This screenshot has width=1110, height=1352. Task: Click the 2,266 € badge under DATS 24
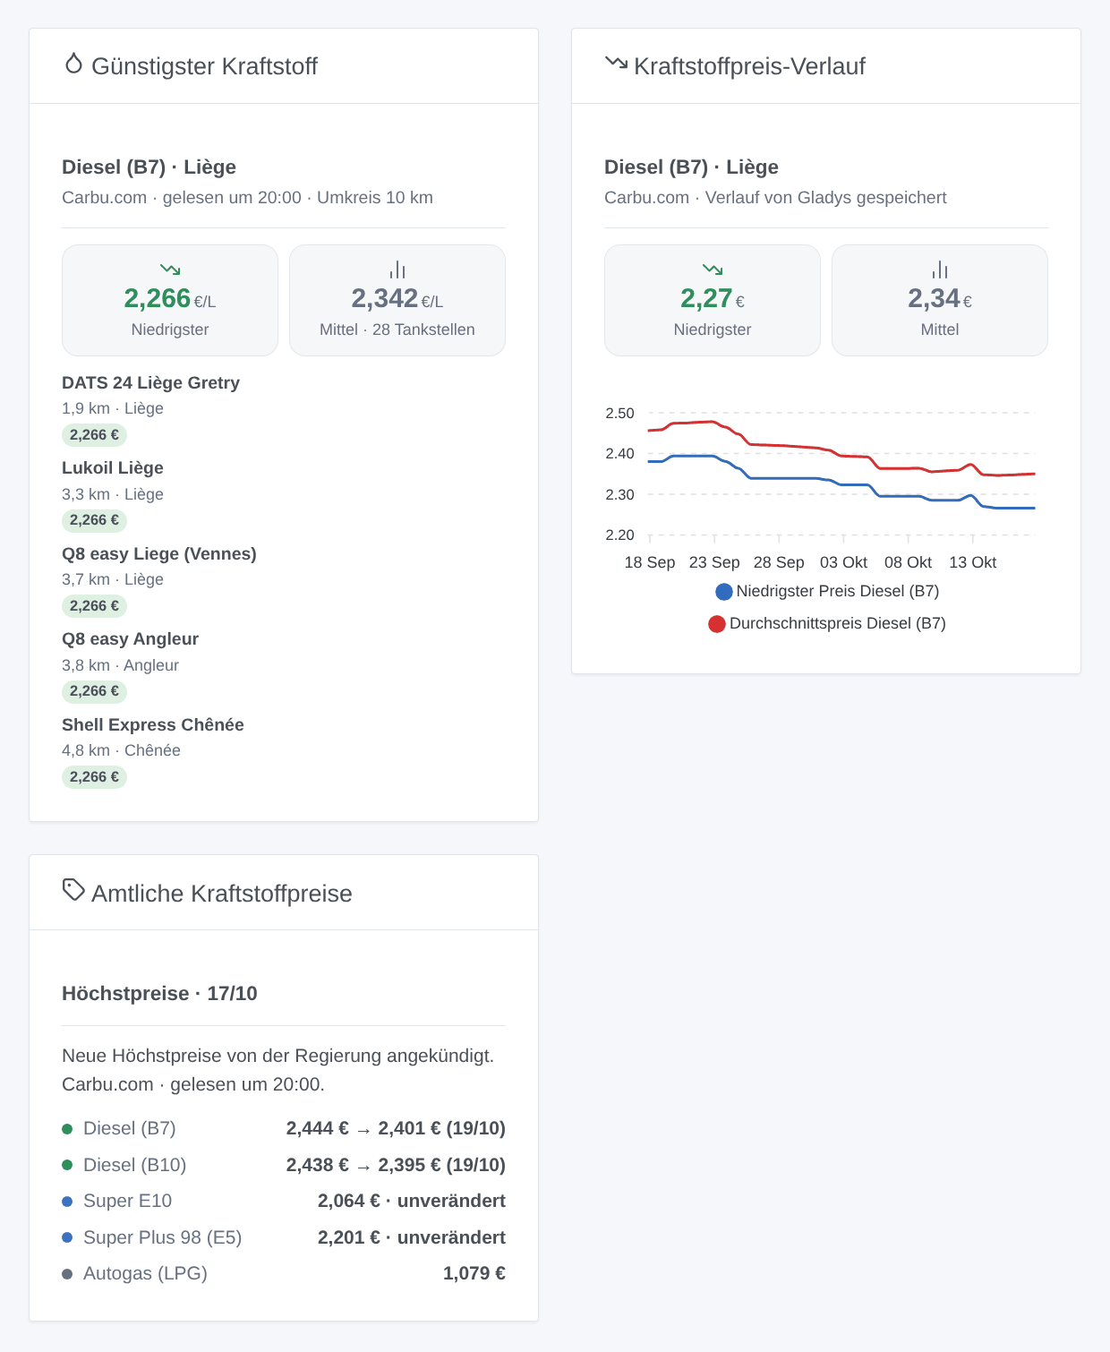(94, 435)
